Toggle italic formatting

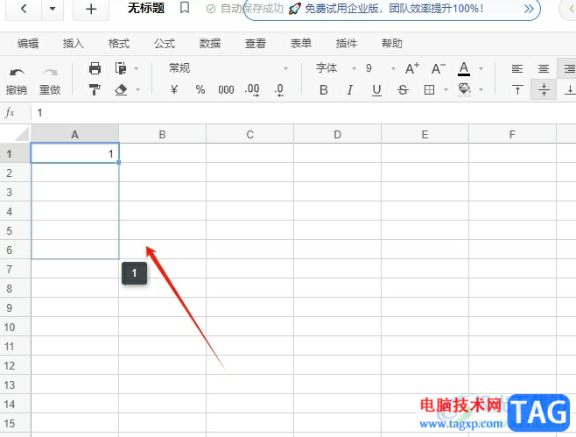point(350,89)
